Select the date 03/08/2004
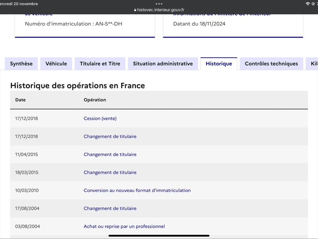The image size is (318, 239). tap(27, 226)
